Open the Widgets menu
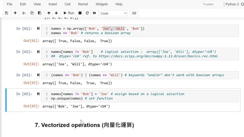The width and height of the screenshot is (244, 137). (102, 4)
